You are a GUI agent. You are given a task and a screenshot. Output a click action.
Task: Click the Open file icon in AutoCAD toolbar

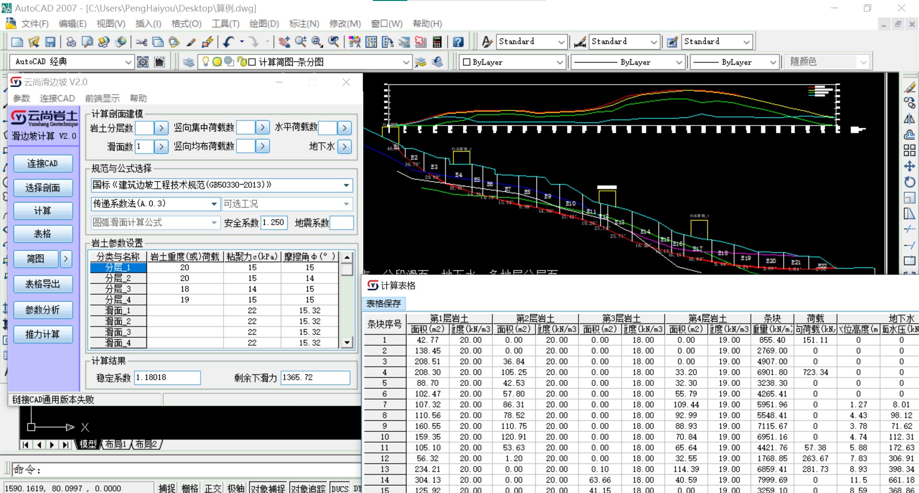(x=34, y=42)
